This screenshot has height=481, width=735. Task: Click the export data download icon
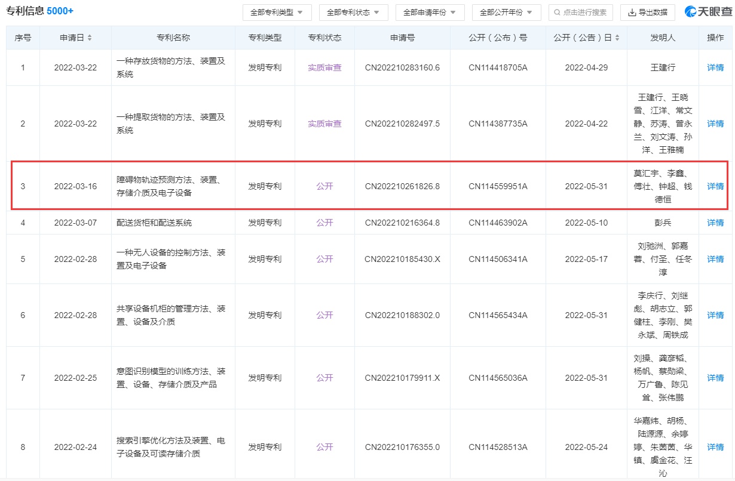[632, 13]
